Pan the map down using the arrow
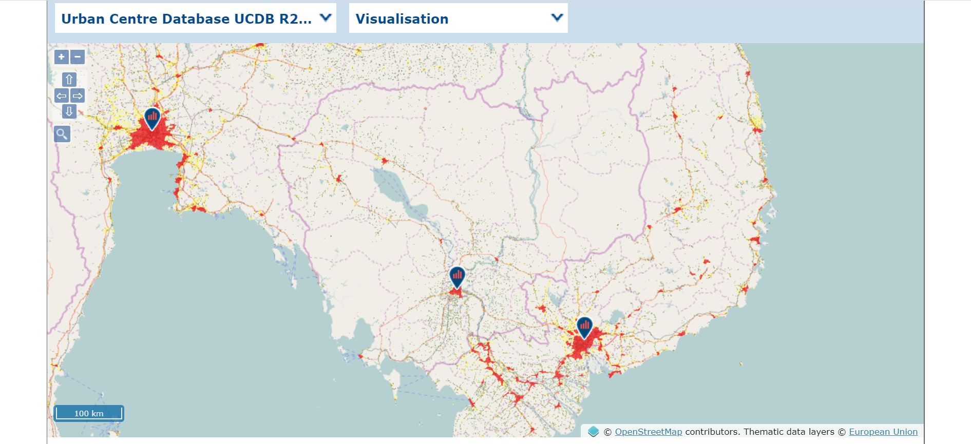This screenshot has width=971, height=444. (x=69, y=111)
